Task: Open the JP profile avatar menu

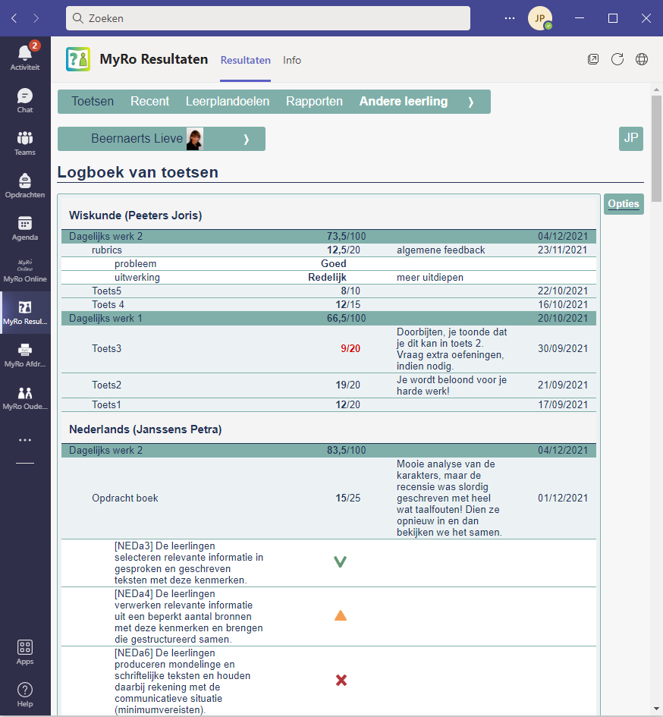Action: point(540,18)
